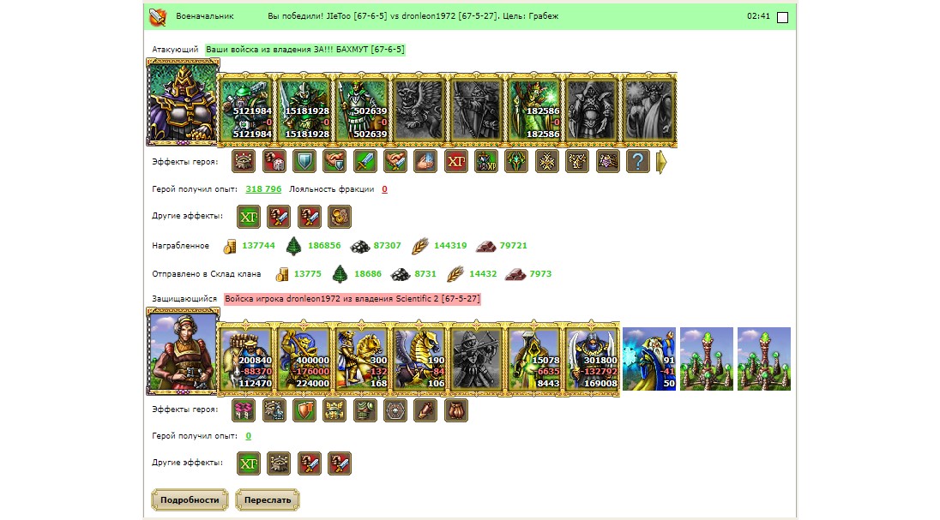Screen dimensions: 940x520
Task: Select the gold coins icon under other effects
Action: [x=340, y=216]
